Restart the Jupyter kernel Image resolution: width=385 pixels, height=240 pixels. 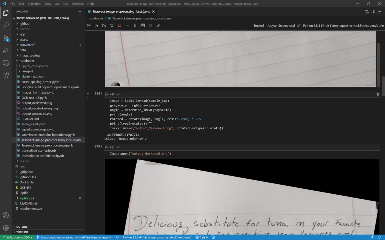112,25
